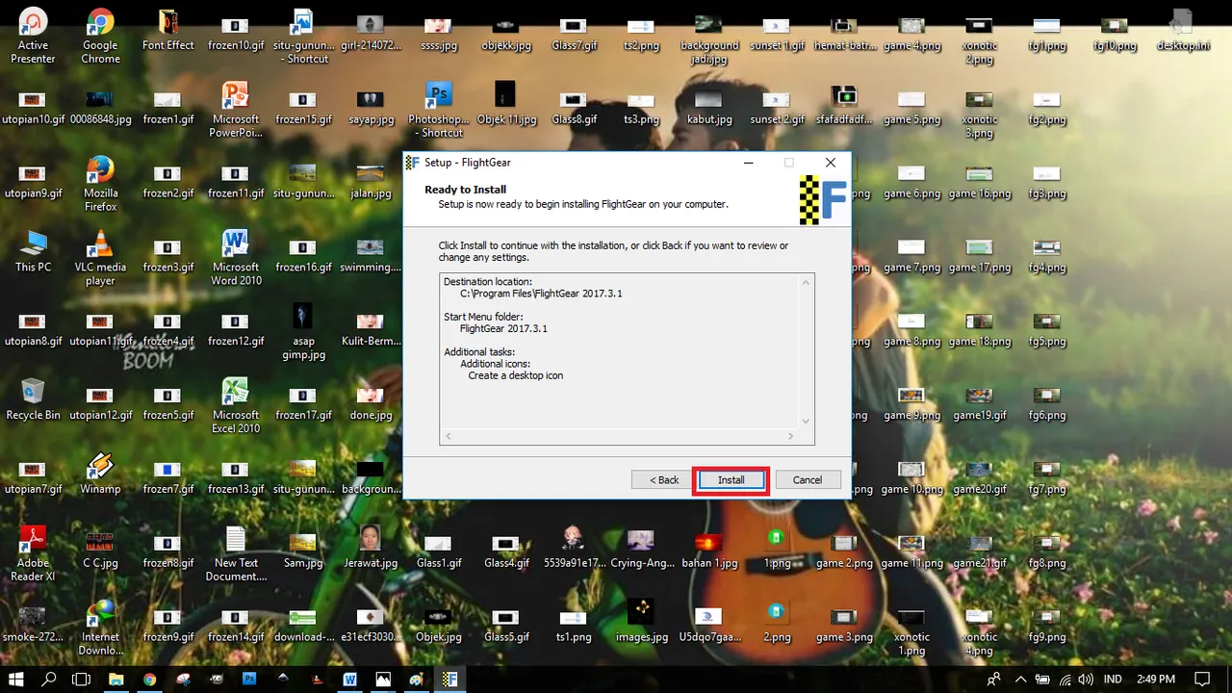The width and height of the screenshot is (1232, 693).
Task: Click the summary box scroll-right arrow
Action: click(x=791, y=437)
